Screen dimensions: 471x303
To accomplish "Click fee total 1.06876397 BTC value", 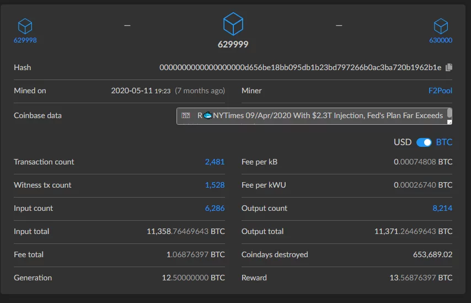I will click(196, 254).
